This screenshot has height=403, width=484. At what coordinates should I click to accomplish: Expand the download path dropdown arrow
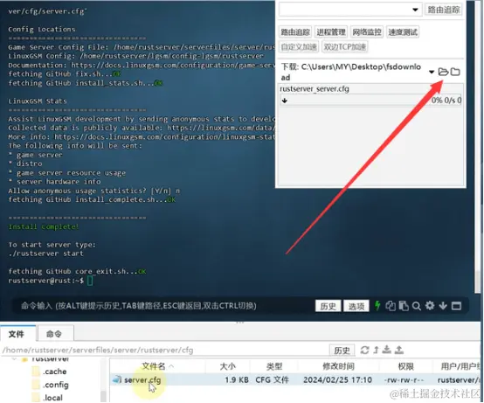[432, 72]
